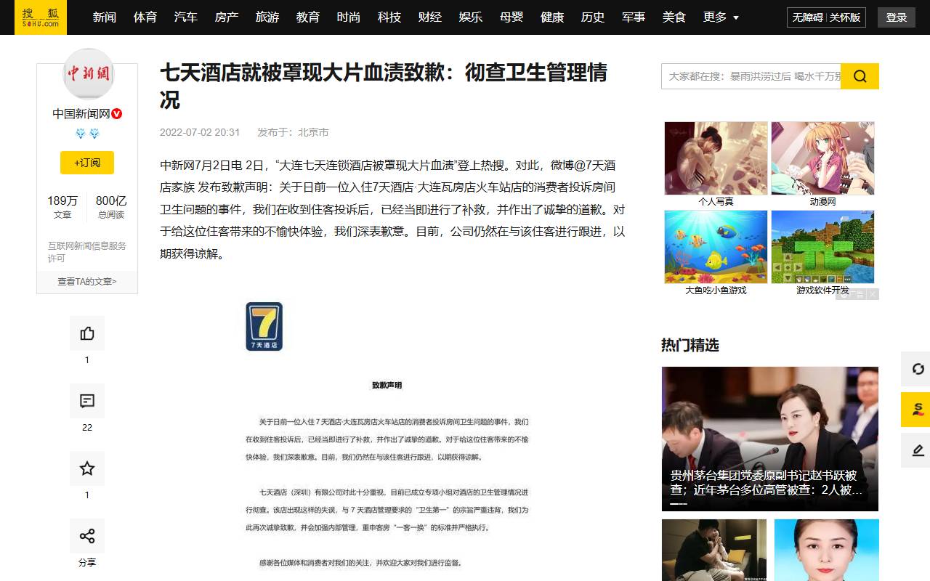The height and width of the screenshot is (581, 930).
Task: Click the publish time 2022-07-02 20:31
Action: point(200,132)
